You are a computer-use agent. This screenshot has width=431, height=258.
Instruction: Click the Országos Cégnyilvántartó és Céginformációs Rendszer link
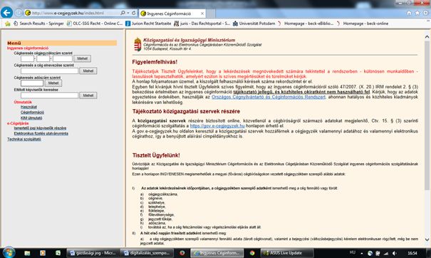click(269, 97)
